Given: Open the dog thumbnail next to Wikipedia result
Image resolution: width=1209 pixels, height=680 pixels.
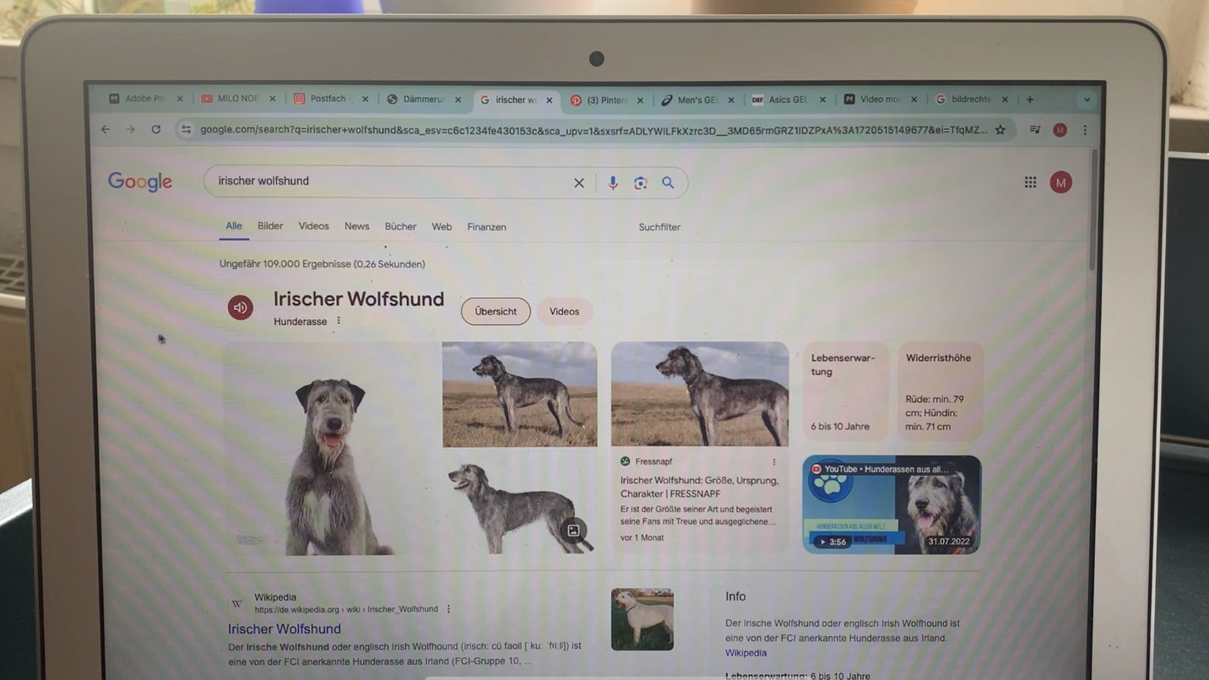Looking at the screenshot, I should coord(642,619).
